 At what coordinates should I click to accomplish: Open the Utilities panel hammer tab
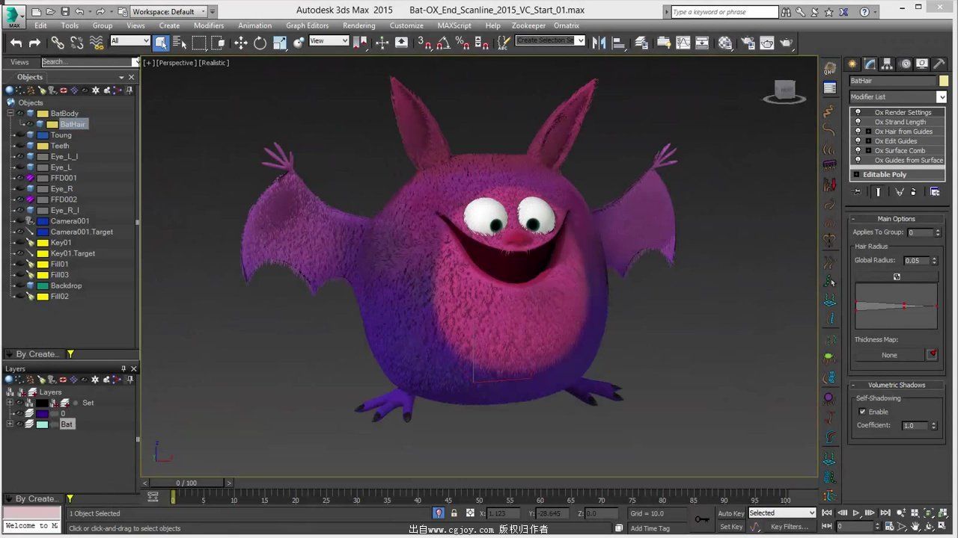(x=939, y=64)
